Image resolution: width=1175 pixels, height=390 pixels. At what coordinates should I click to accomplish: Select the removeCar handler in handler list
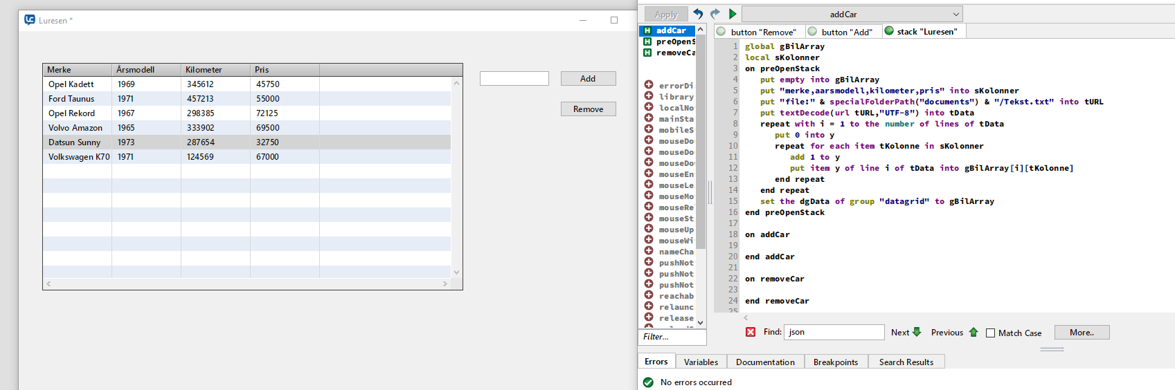[667, 53]
